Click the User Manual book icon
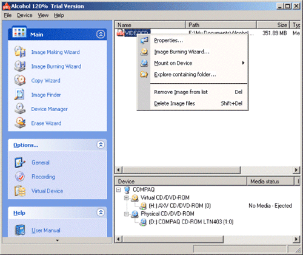 pyautogui.click(x=20, y=230)
